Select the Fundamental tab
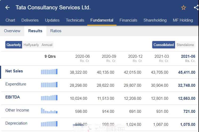The height and width of the screenshot is (132, 199). coord(102,20)
